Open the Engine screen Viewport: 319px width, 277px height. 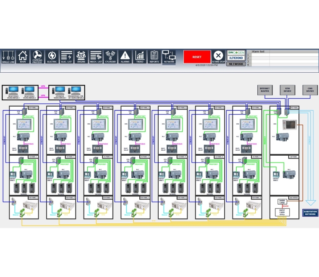click(81, 57)
